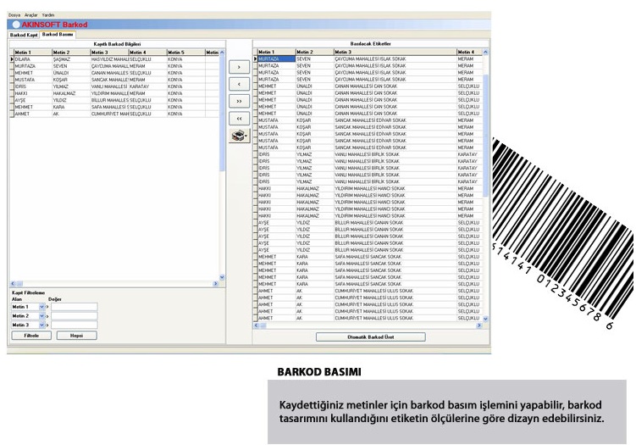Select the DİLARA row in left grid

coord(114,59)
